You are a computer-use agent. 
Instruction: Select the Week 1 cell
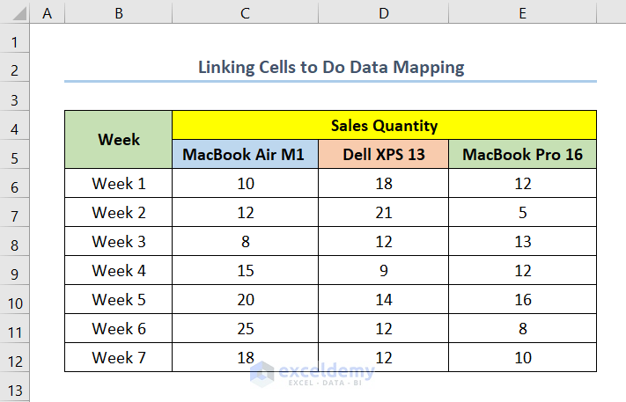118,184
